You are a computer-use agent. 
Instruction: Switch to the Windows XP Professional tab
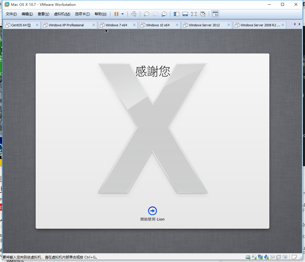(x=66, y=25)
